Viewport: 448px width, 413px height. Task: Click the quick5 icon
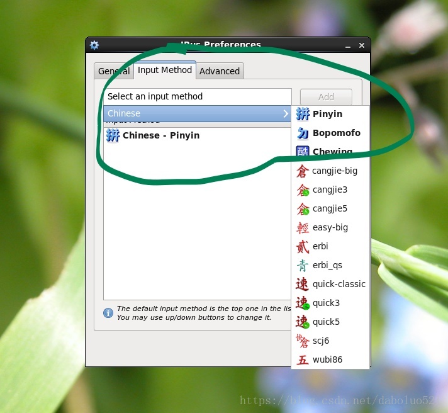[303, 322]
